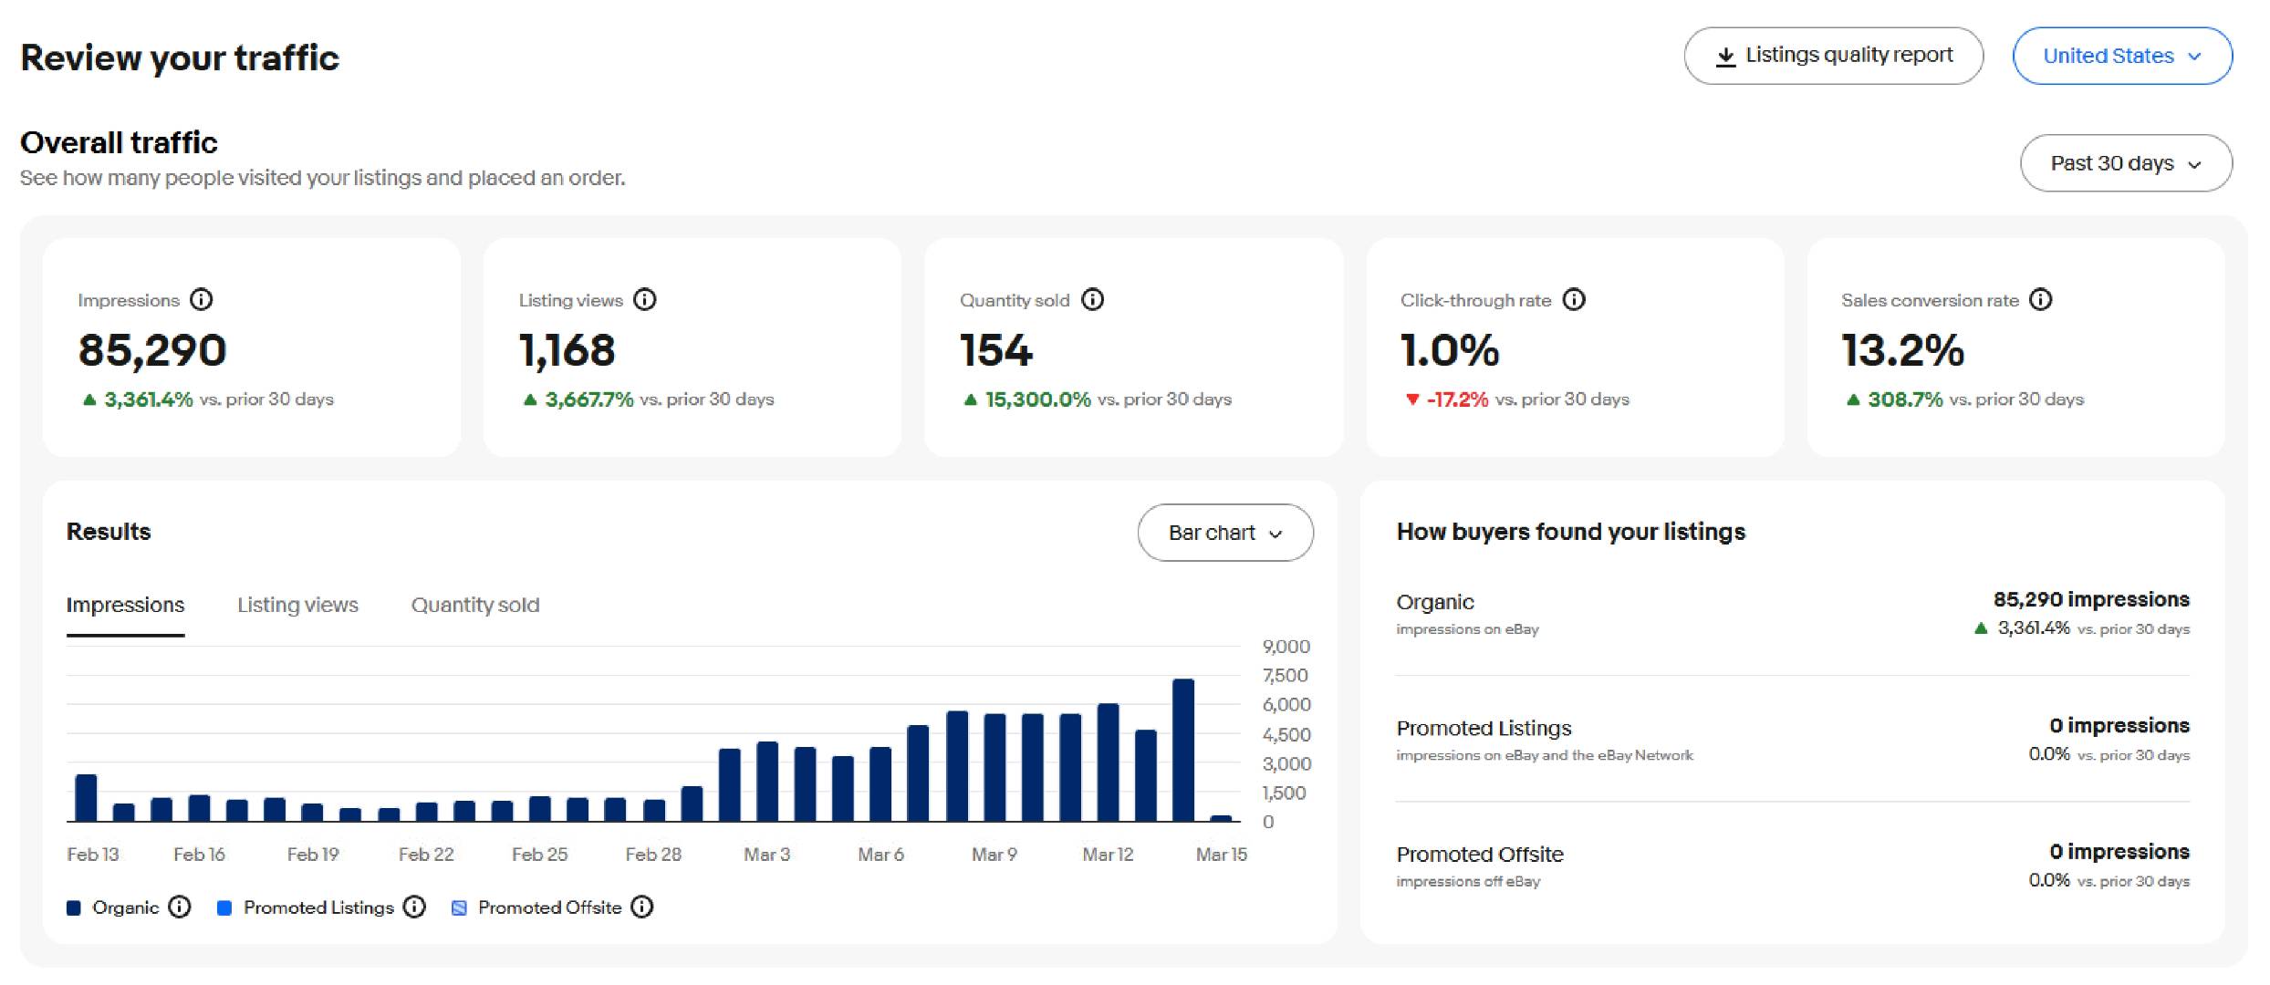Image resolution: width=2270 pixels, height=985 pixels.
Task: Download the Listings quality report
Action: (x=1833, y=56)
